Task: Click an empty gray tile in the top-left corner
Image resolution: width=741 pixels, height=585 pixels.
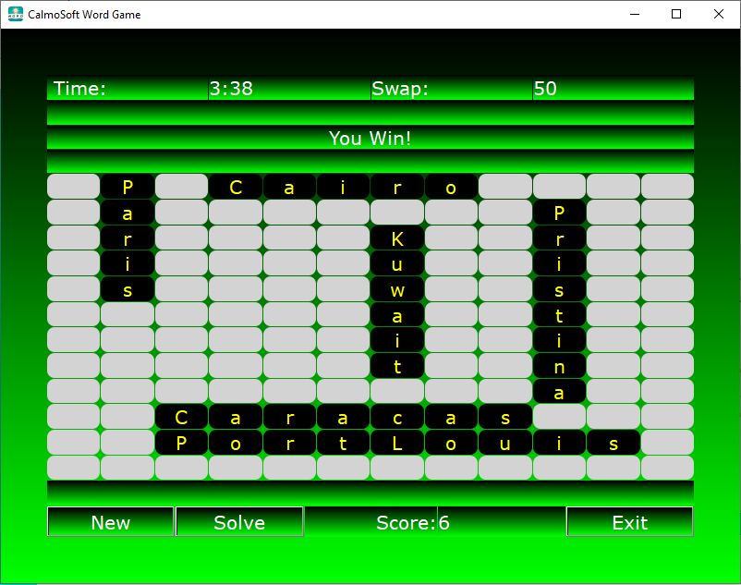Action: pos(72,186)
